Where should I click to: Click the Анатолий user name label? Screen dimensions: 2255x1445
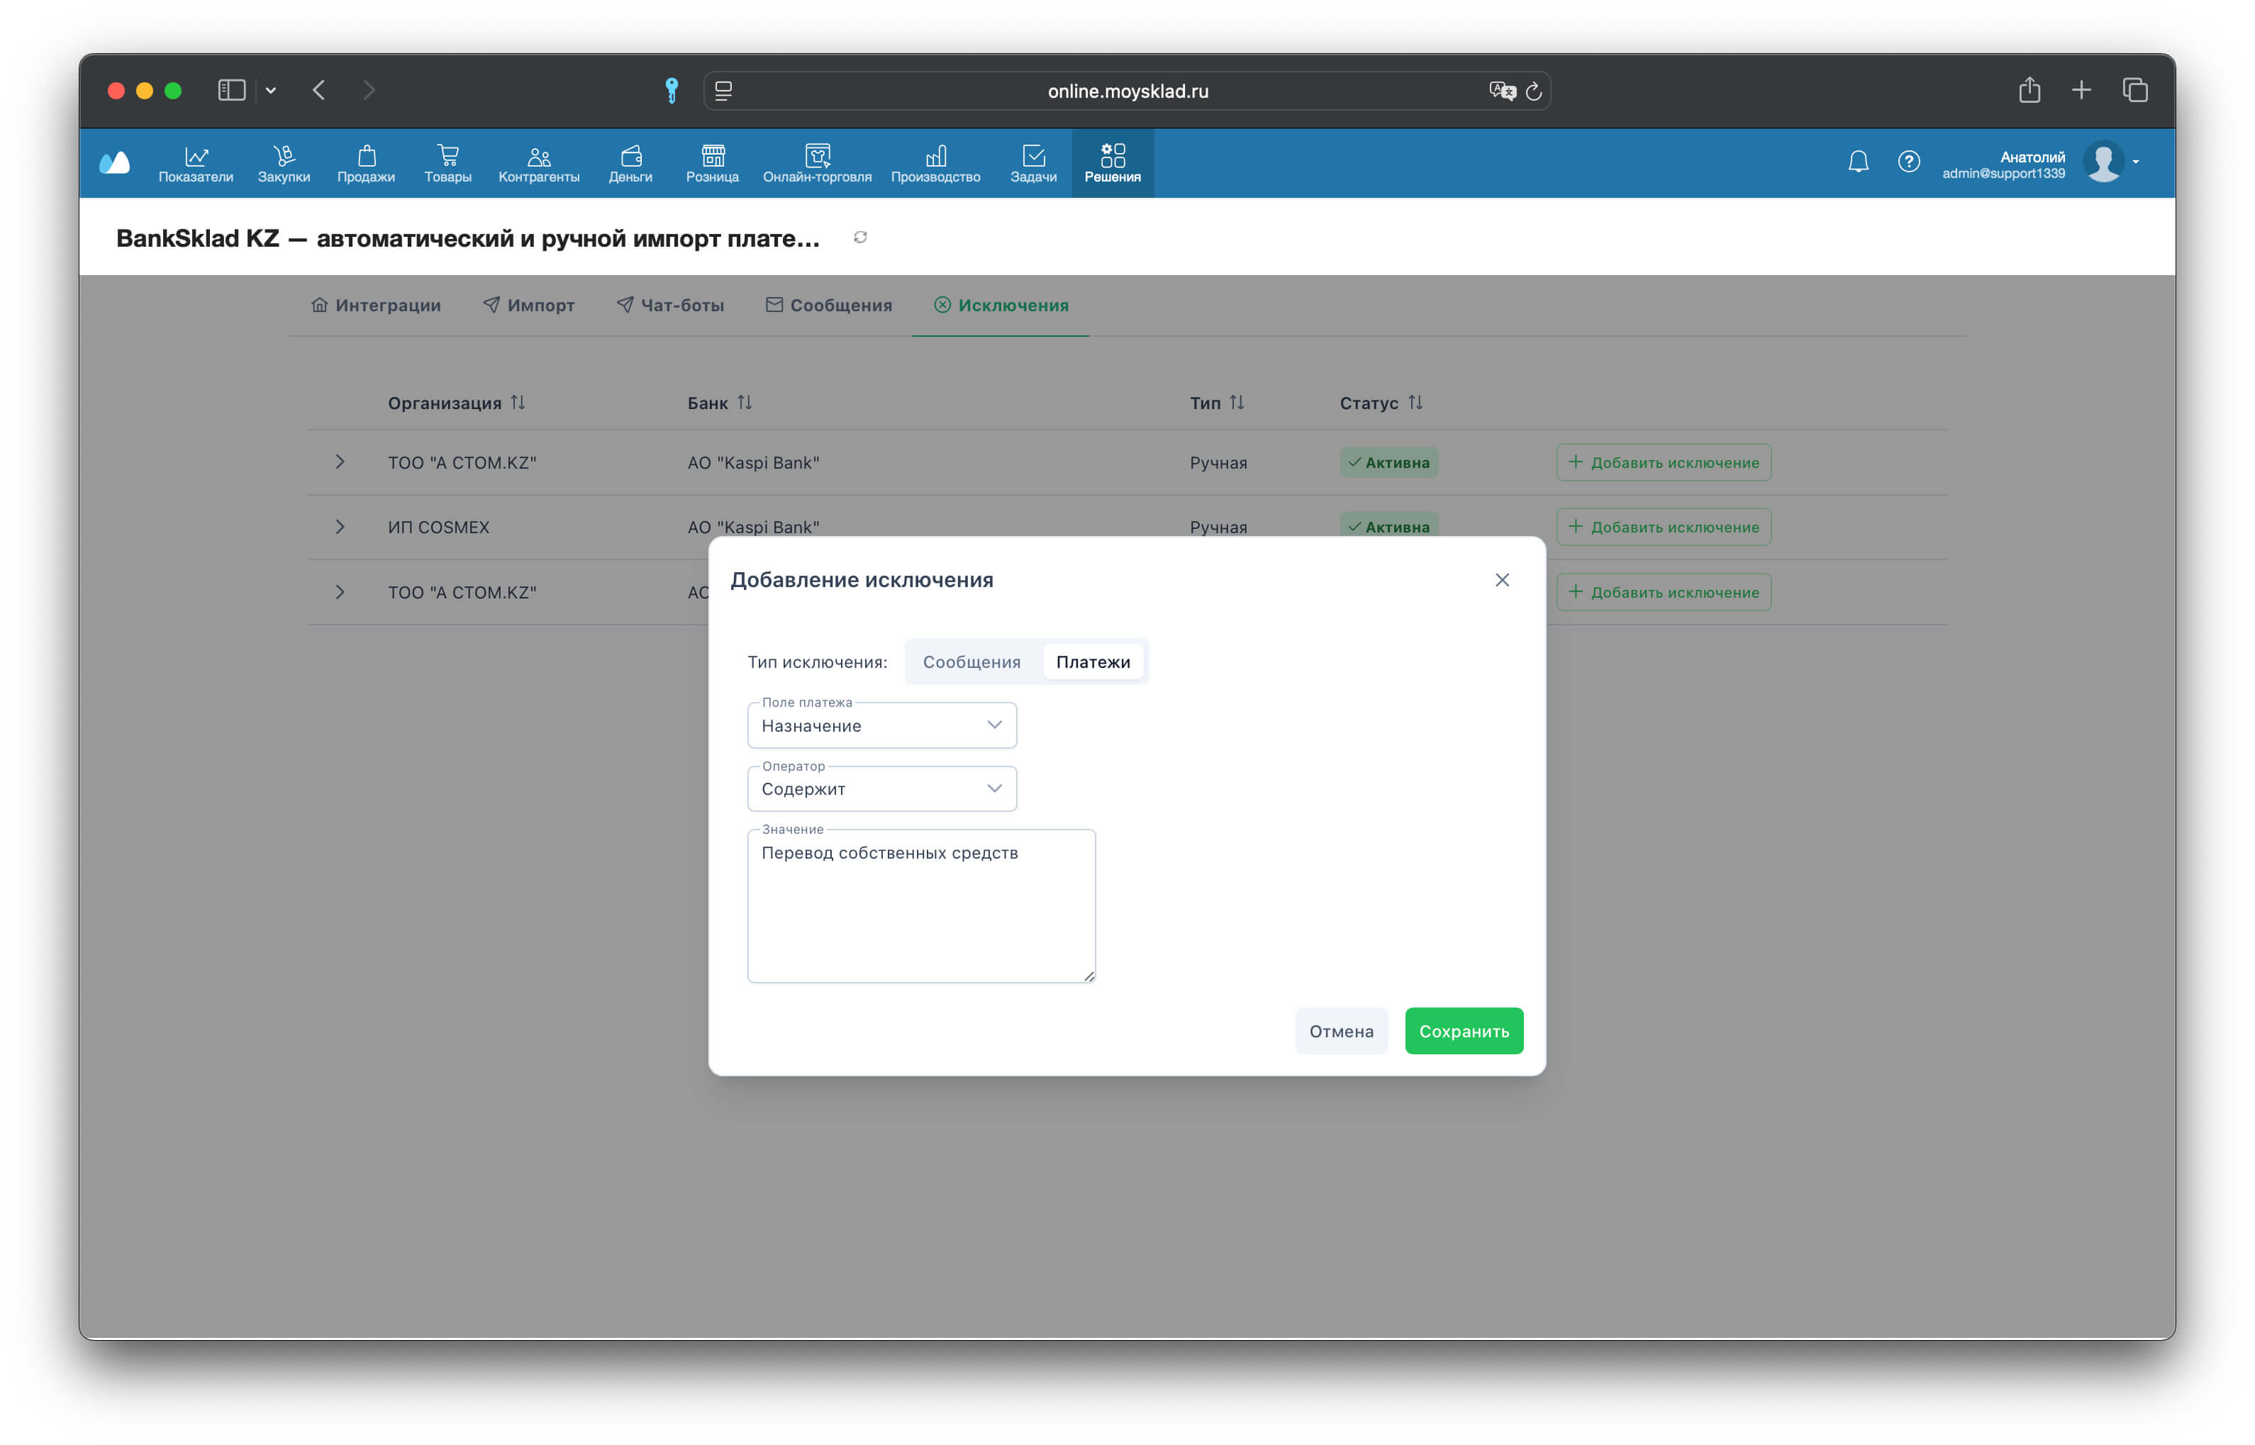click(x=2032, y=157)
